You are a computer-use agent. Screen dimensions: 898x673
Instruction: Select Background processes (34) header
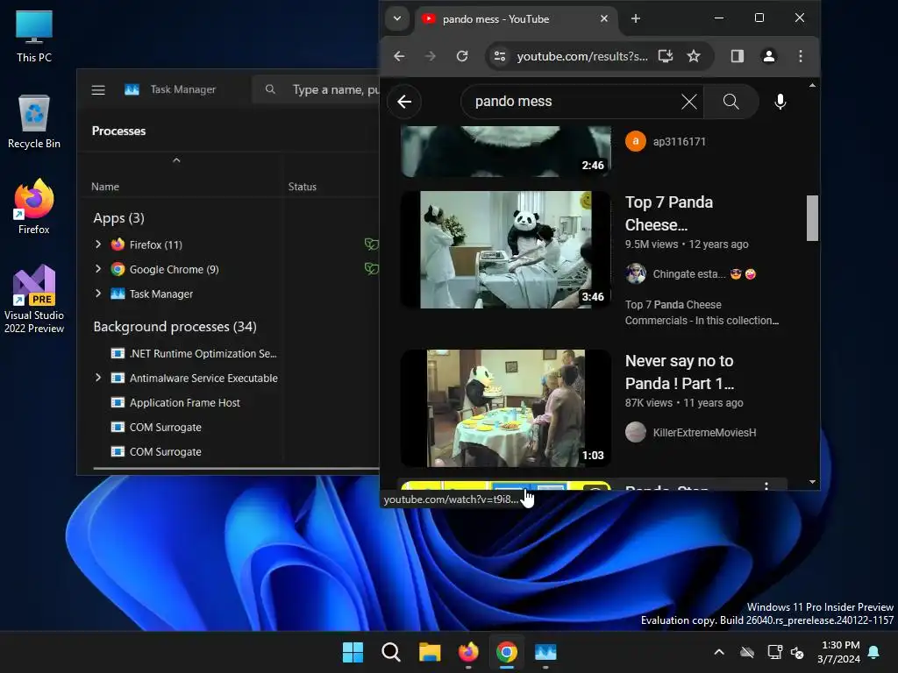tap(175, 327)
